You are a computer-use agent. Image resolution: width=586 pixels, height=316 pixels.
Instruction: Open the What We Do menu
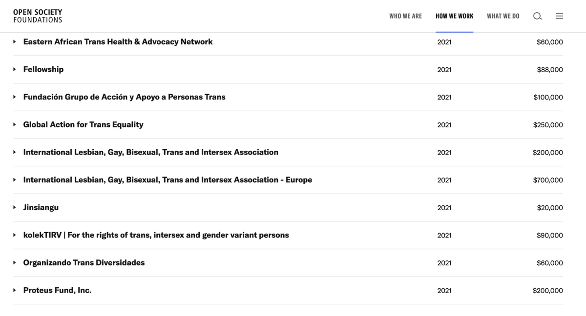pyautogui.click(x=503, y=16)
